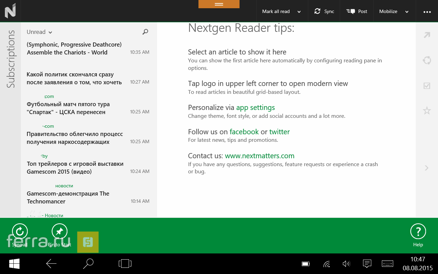
Task: Click the orange drag handle at top
Action: tap(219, 4)
